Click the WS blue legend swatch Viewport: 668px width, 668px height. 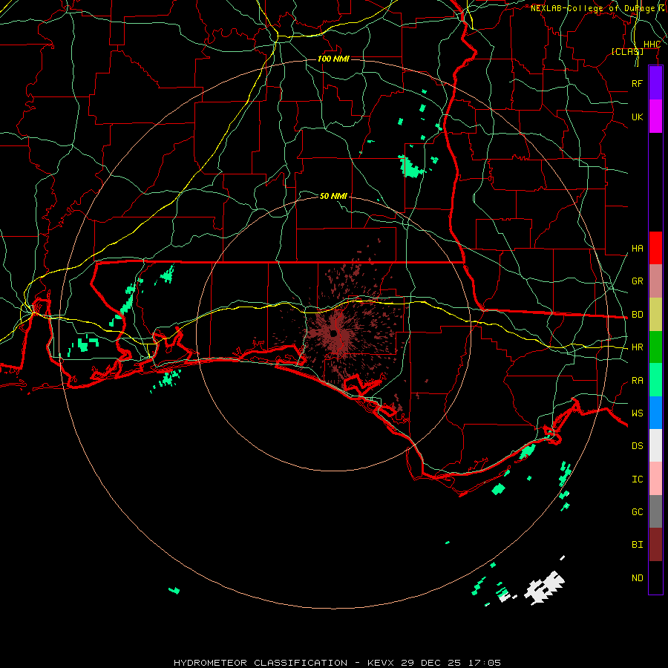click(x=655, y=413)
